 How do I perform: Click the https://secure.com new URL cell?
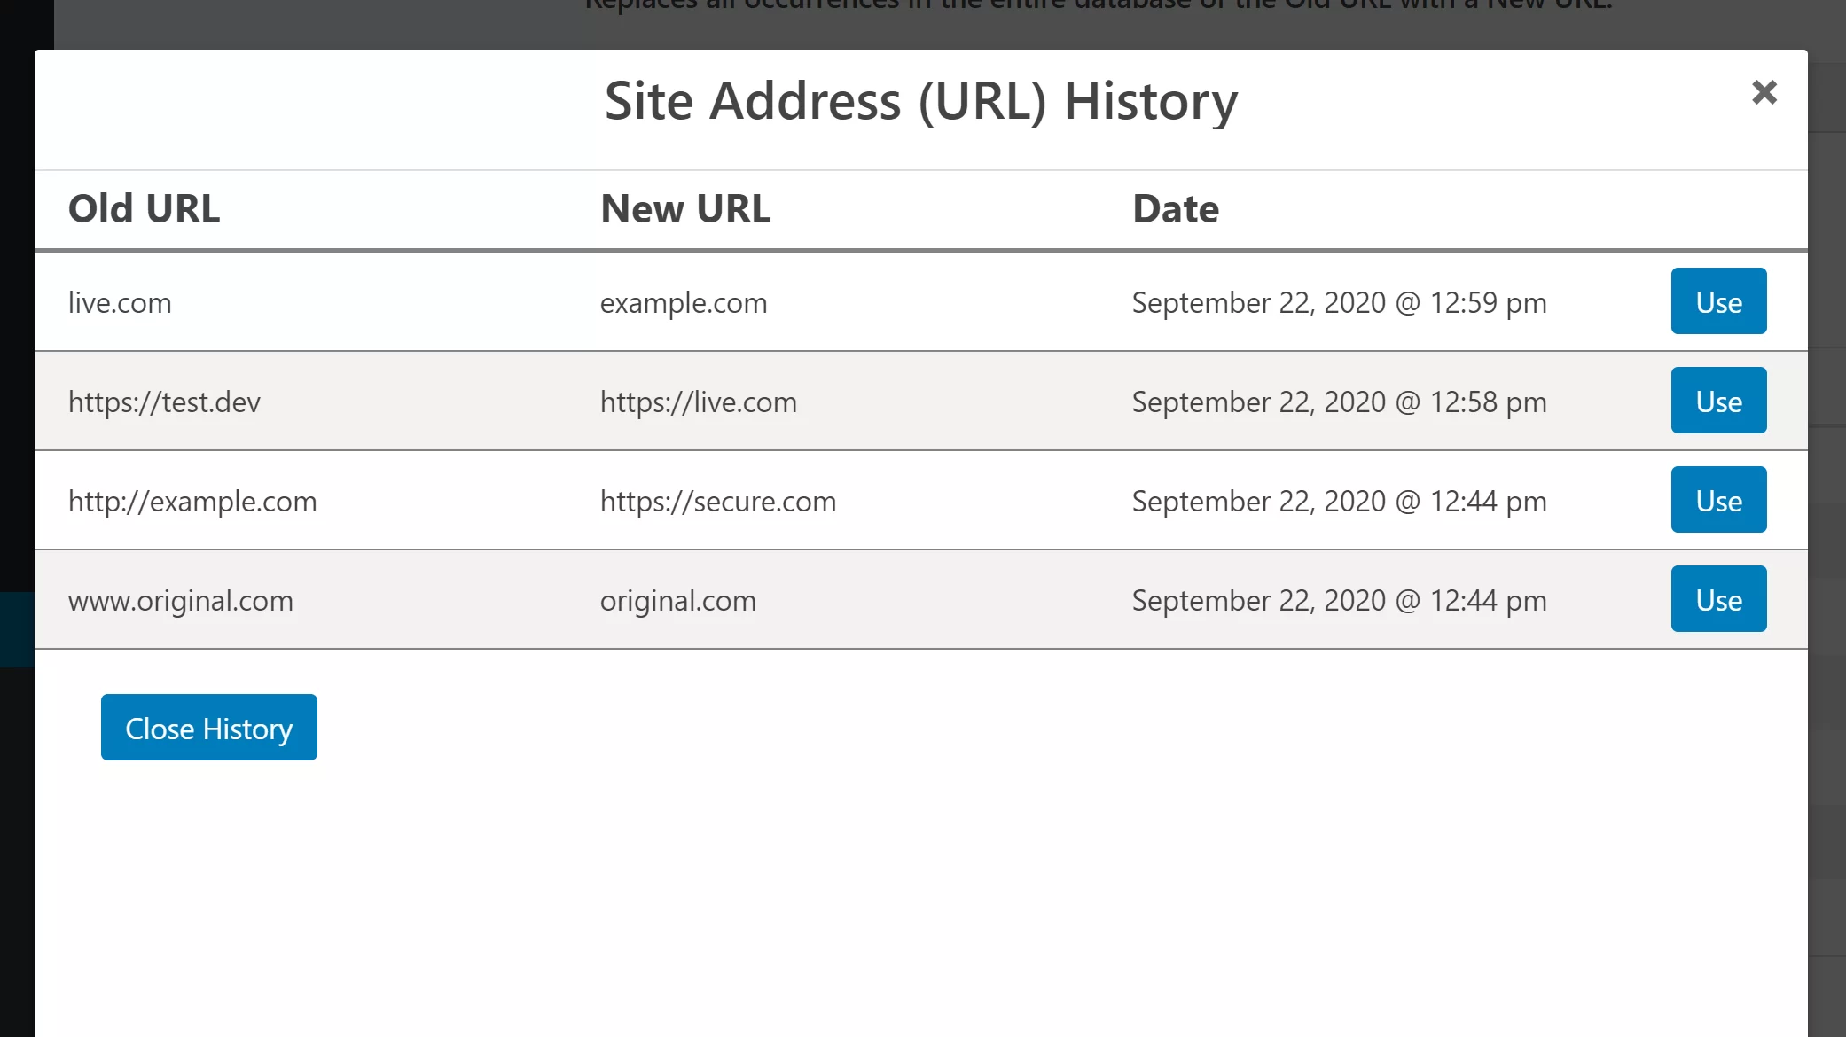718,502
